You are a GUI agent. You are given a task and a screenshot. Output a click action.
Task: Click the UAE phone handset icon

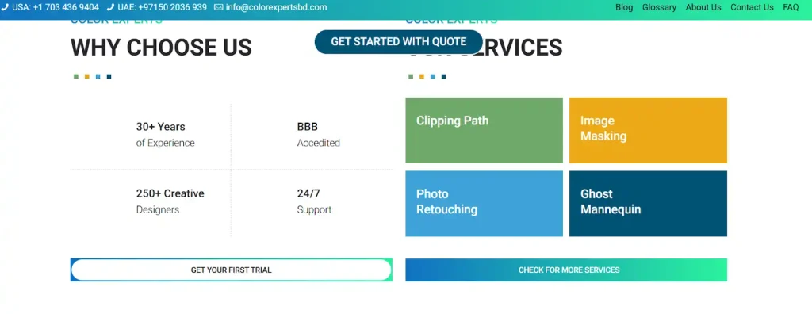110,7
